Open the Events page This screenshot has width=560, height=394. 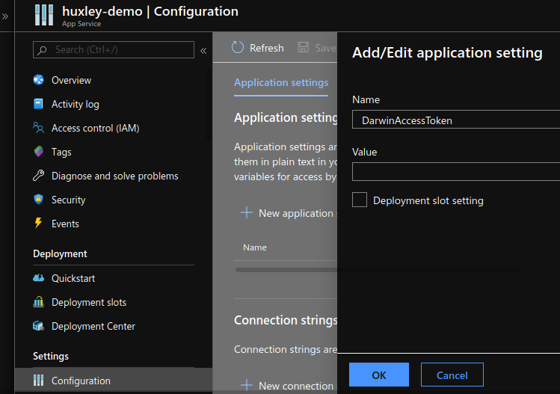(x=65, y=224)
